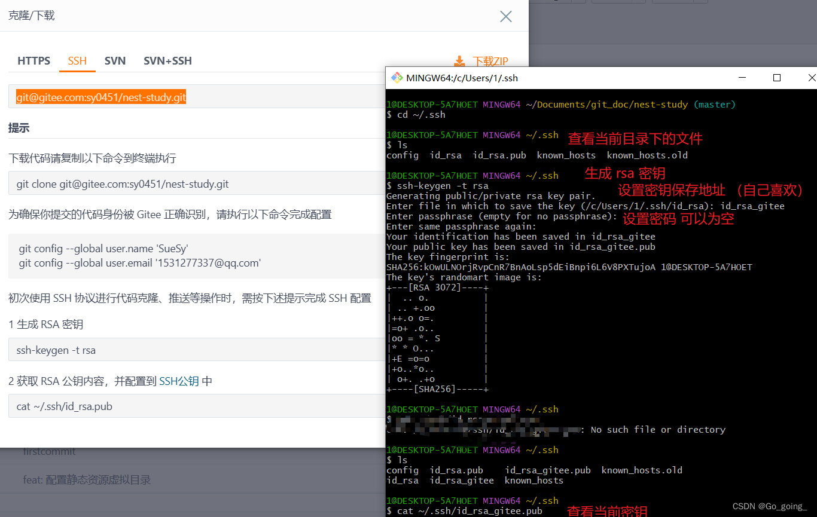Image resolution: width=817 pixels, height=517 pixels.
Task: Close the 克隆/下载 dialog
Action: [506, 16]
